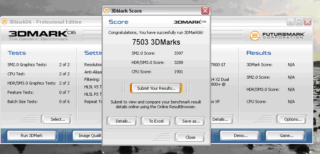Minimize the 3DMark06 main window
The width and height of the screenshot is (320, 154).
pyautogui.click(x=290, y=22)
